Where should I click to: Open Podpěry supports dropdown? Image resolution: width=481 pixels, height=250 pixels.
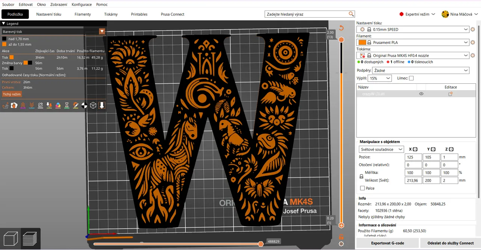tap(421, 71)
